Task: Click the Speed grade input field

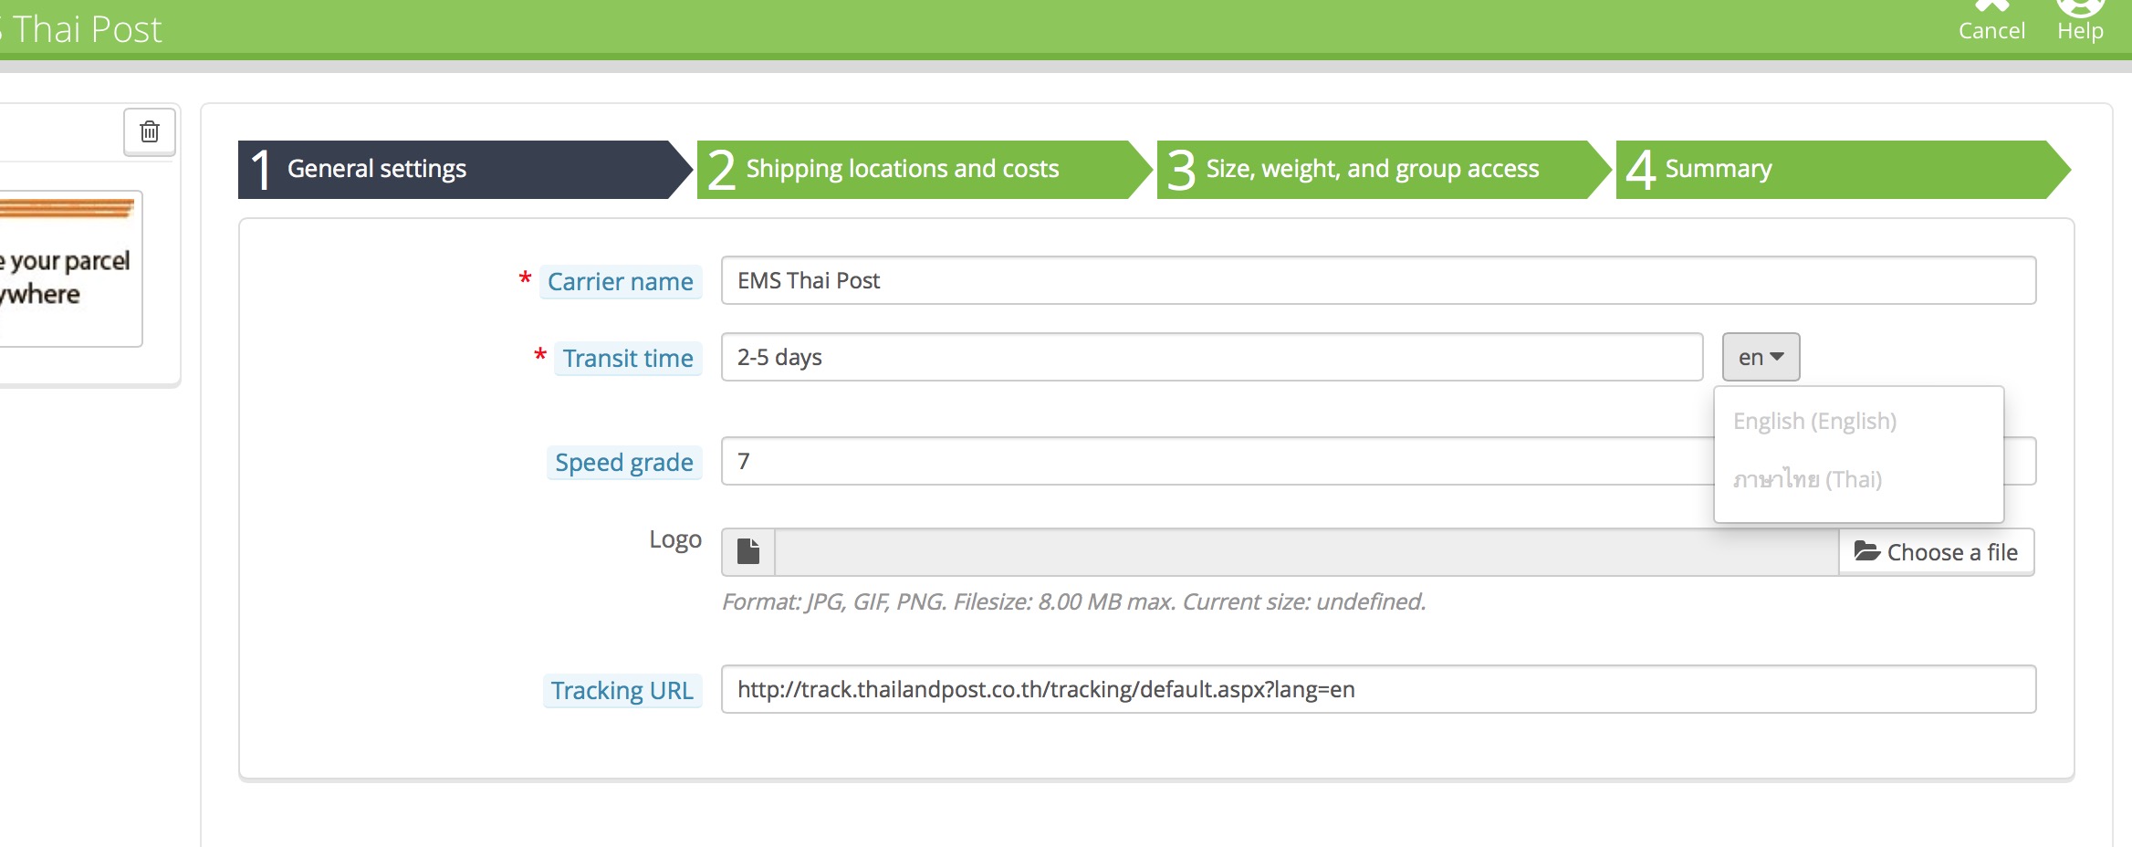Action: point(1214,461)
